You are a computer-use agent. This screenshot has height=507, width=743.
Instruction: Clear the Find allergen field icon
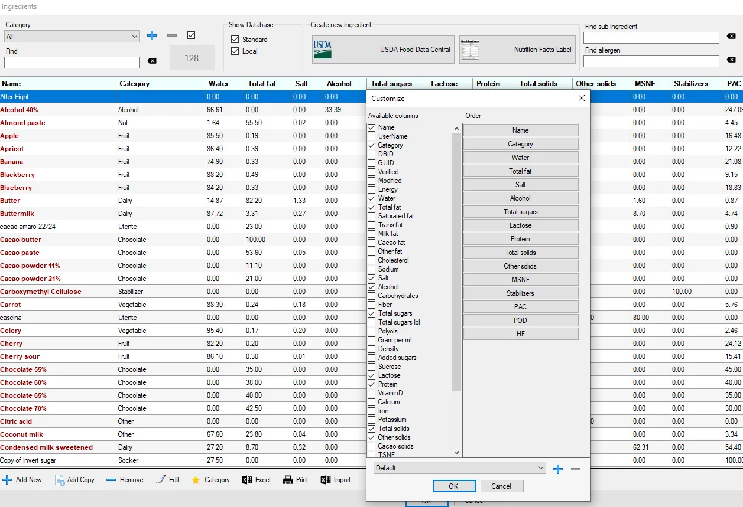731,60
